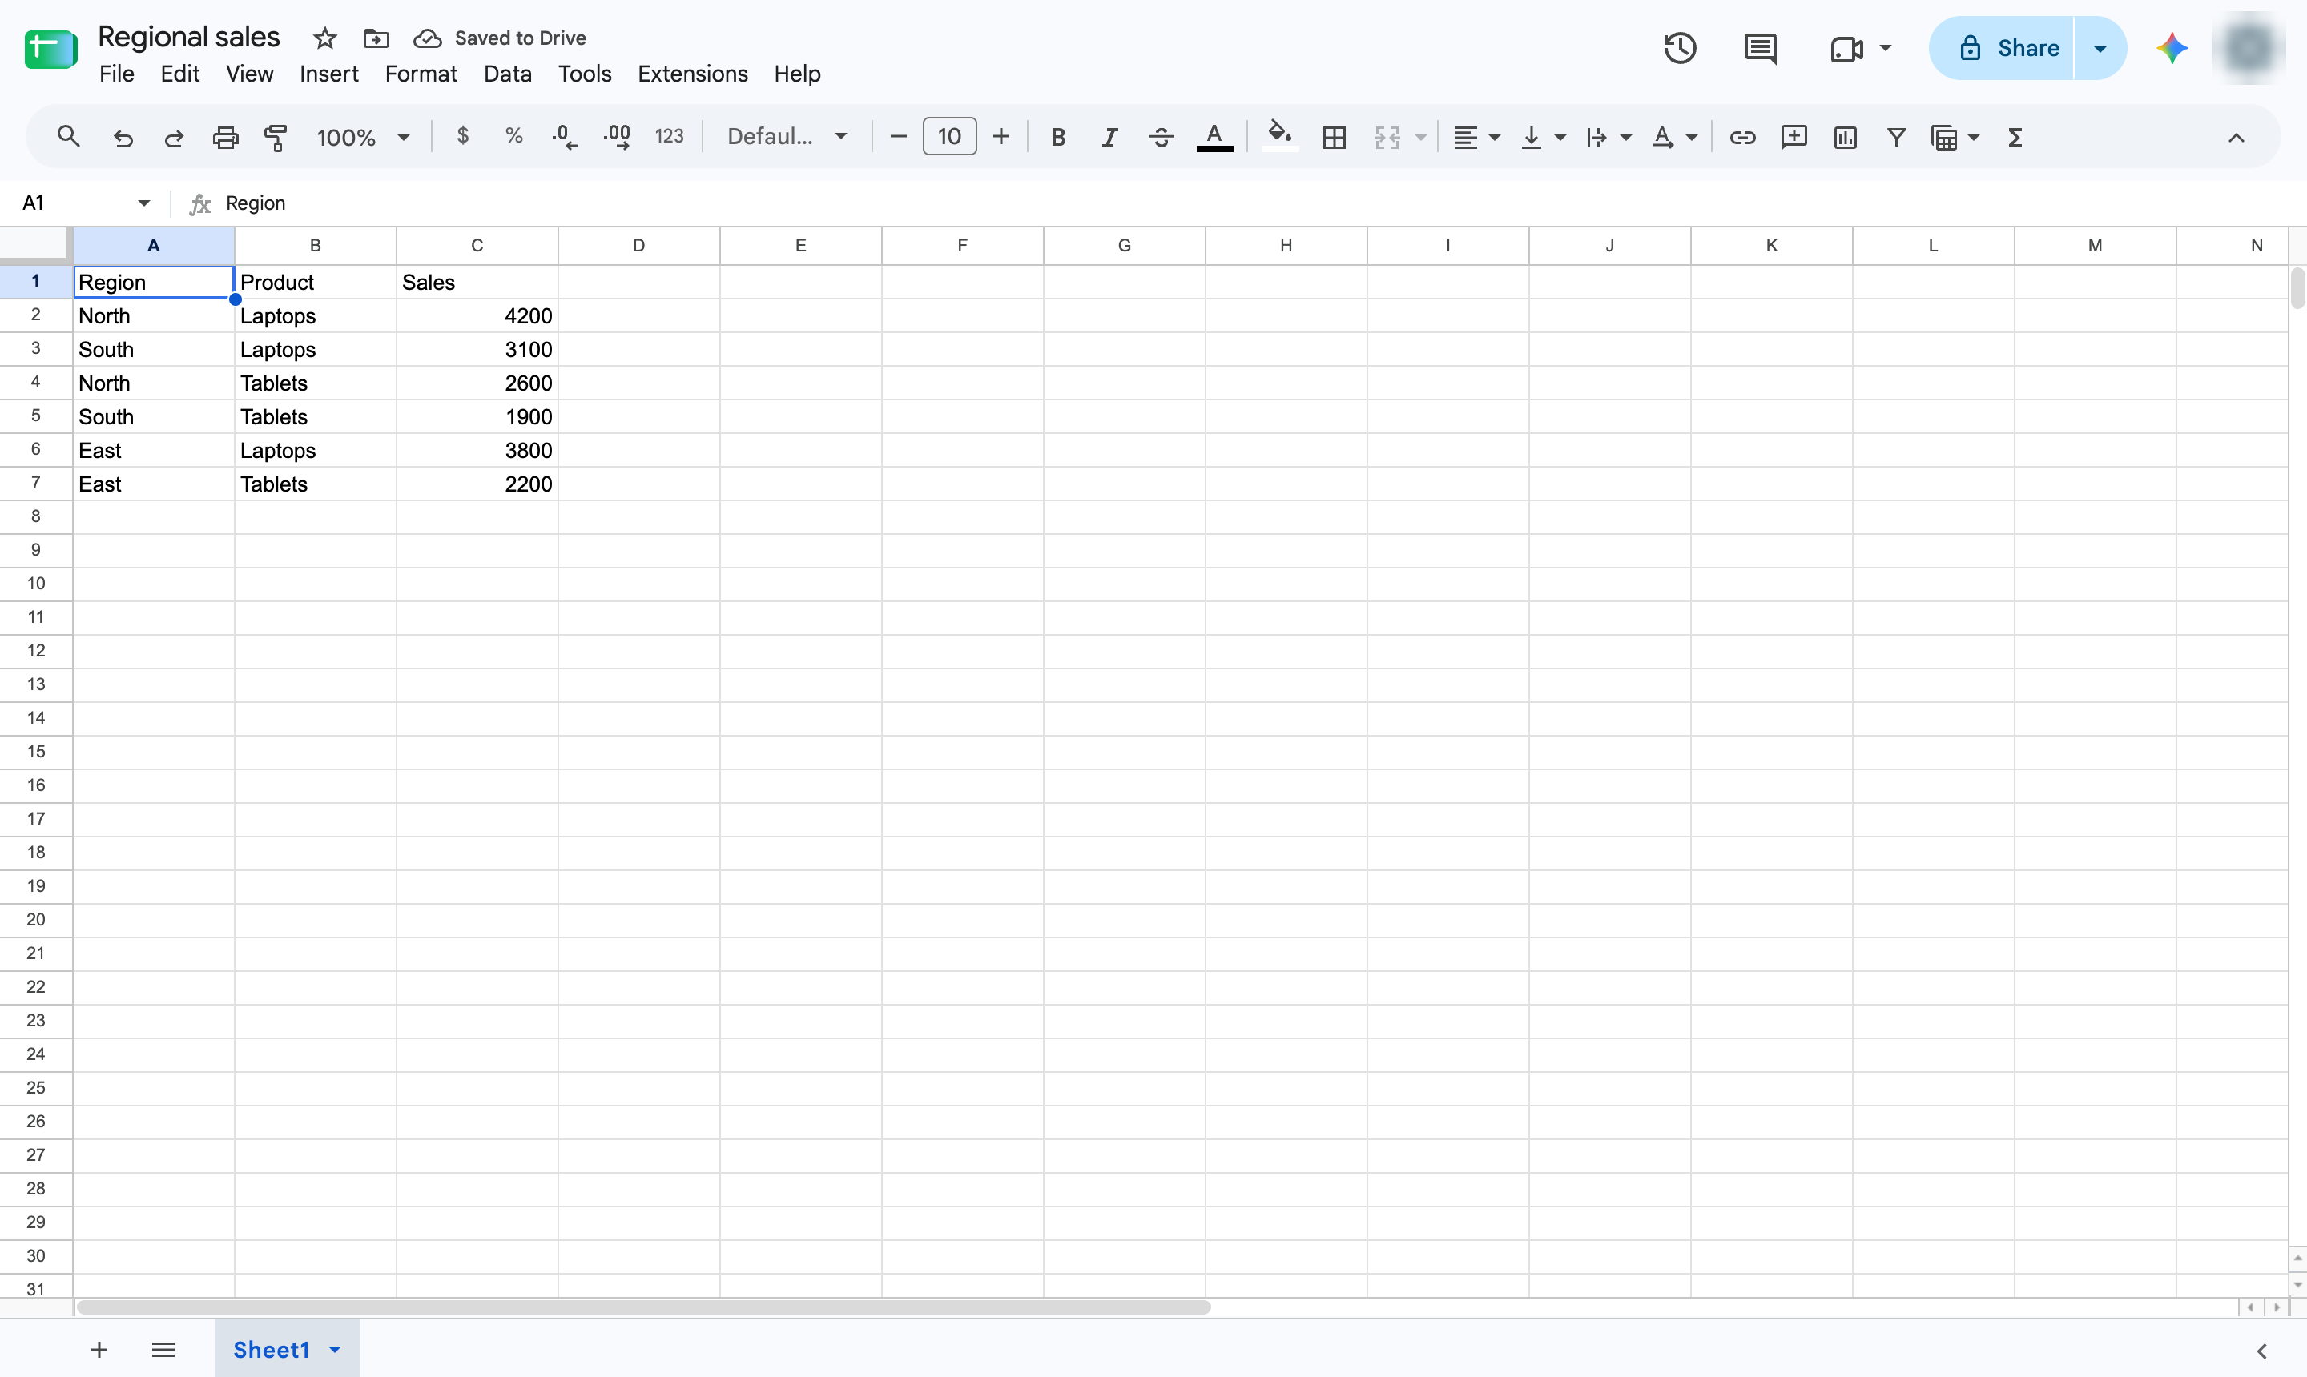Click the merge cells button

[x=1387, y=138]
